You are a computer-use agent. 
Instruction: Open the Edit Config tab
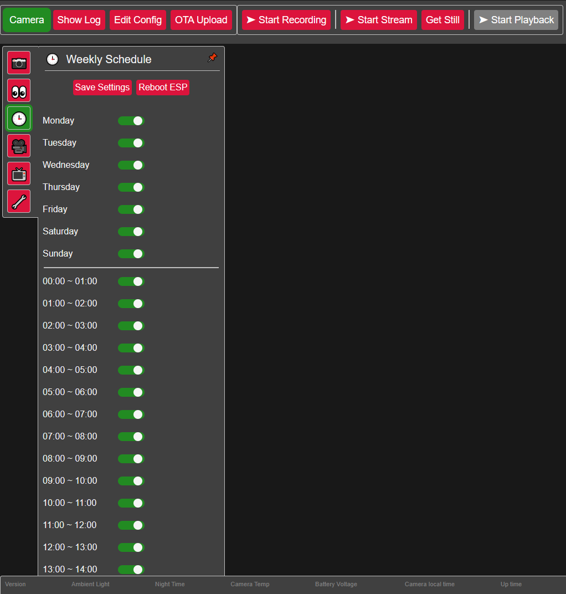click(x=138, y=20)
